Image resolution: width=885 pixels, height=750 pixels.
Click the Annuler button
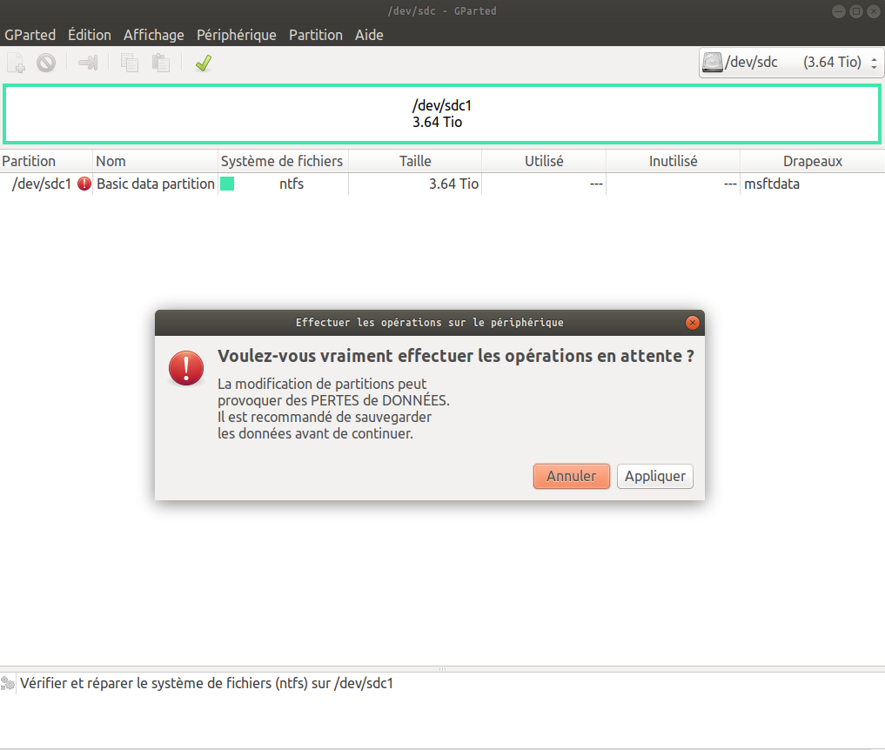pyautogui.click(x=571, y=476)
